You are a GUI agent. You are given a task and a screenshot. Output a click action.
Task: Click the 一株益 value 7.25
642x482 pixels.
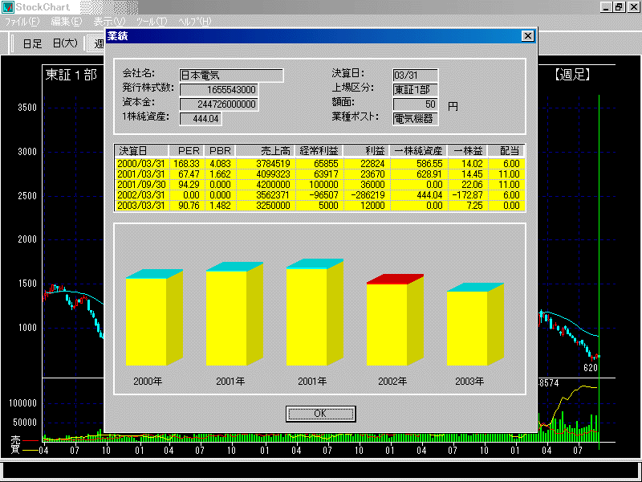tap(474, 206)
